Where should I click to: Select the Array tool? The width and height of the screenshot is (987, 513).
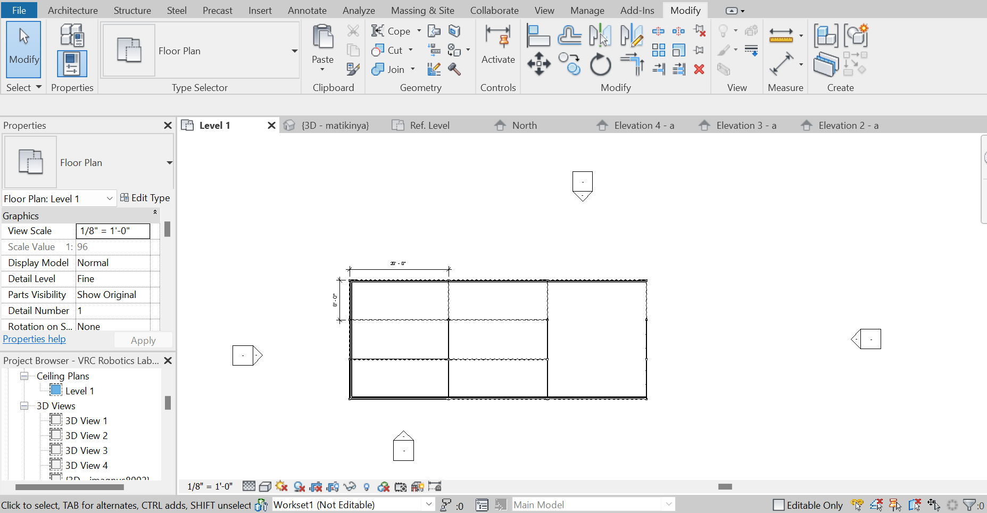(x=658, y=50)
